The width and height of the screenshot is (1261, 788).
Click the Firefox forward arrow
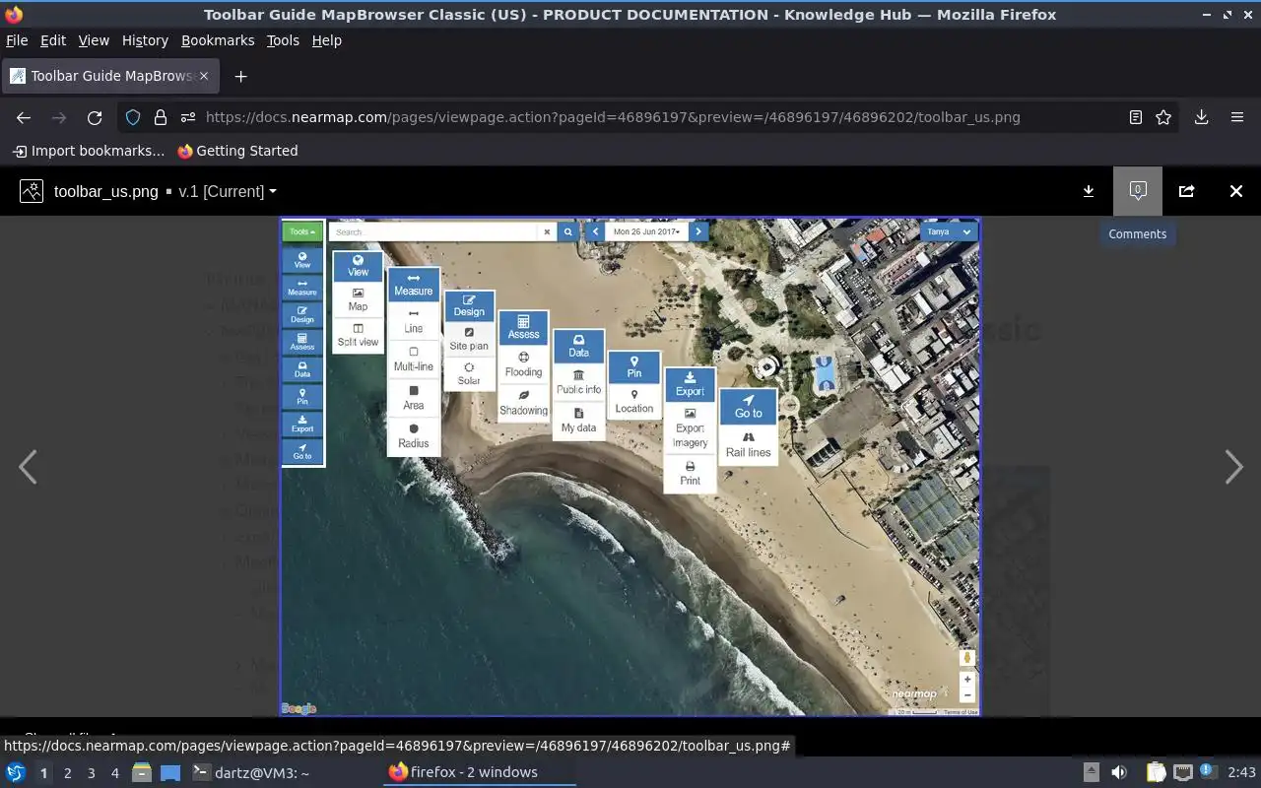point(59,117)
